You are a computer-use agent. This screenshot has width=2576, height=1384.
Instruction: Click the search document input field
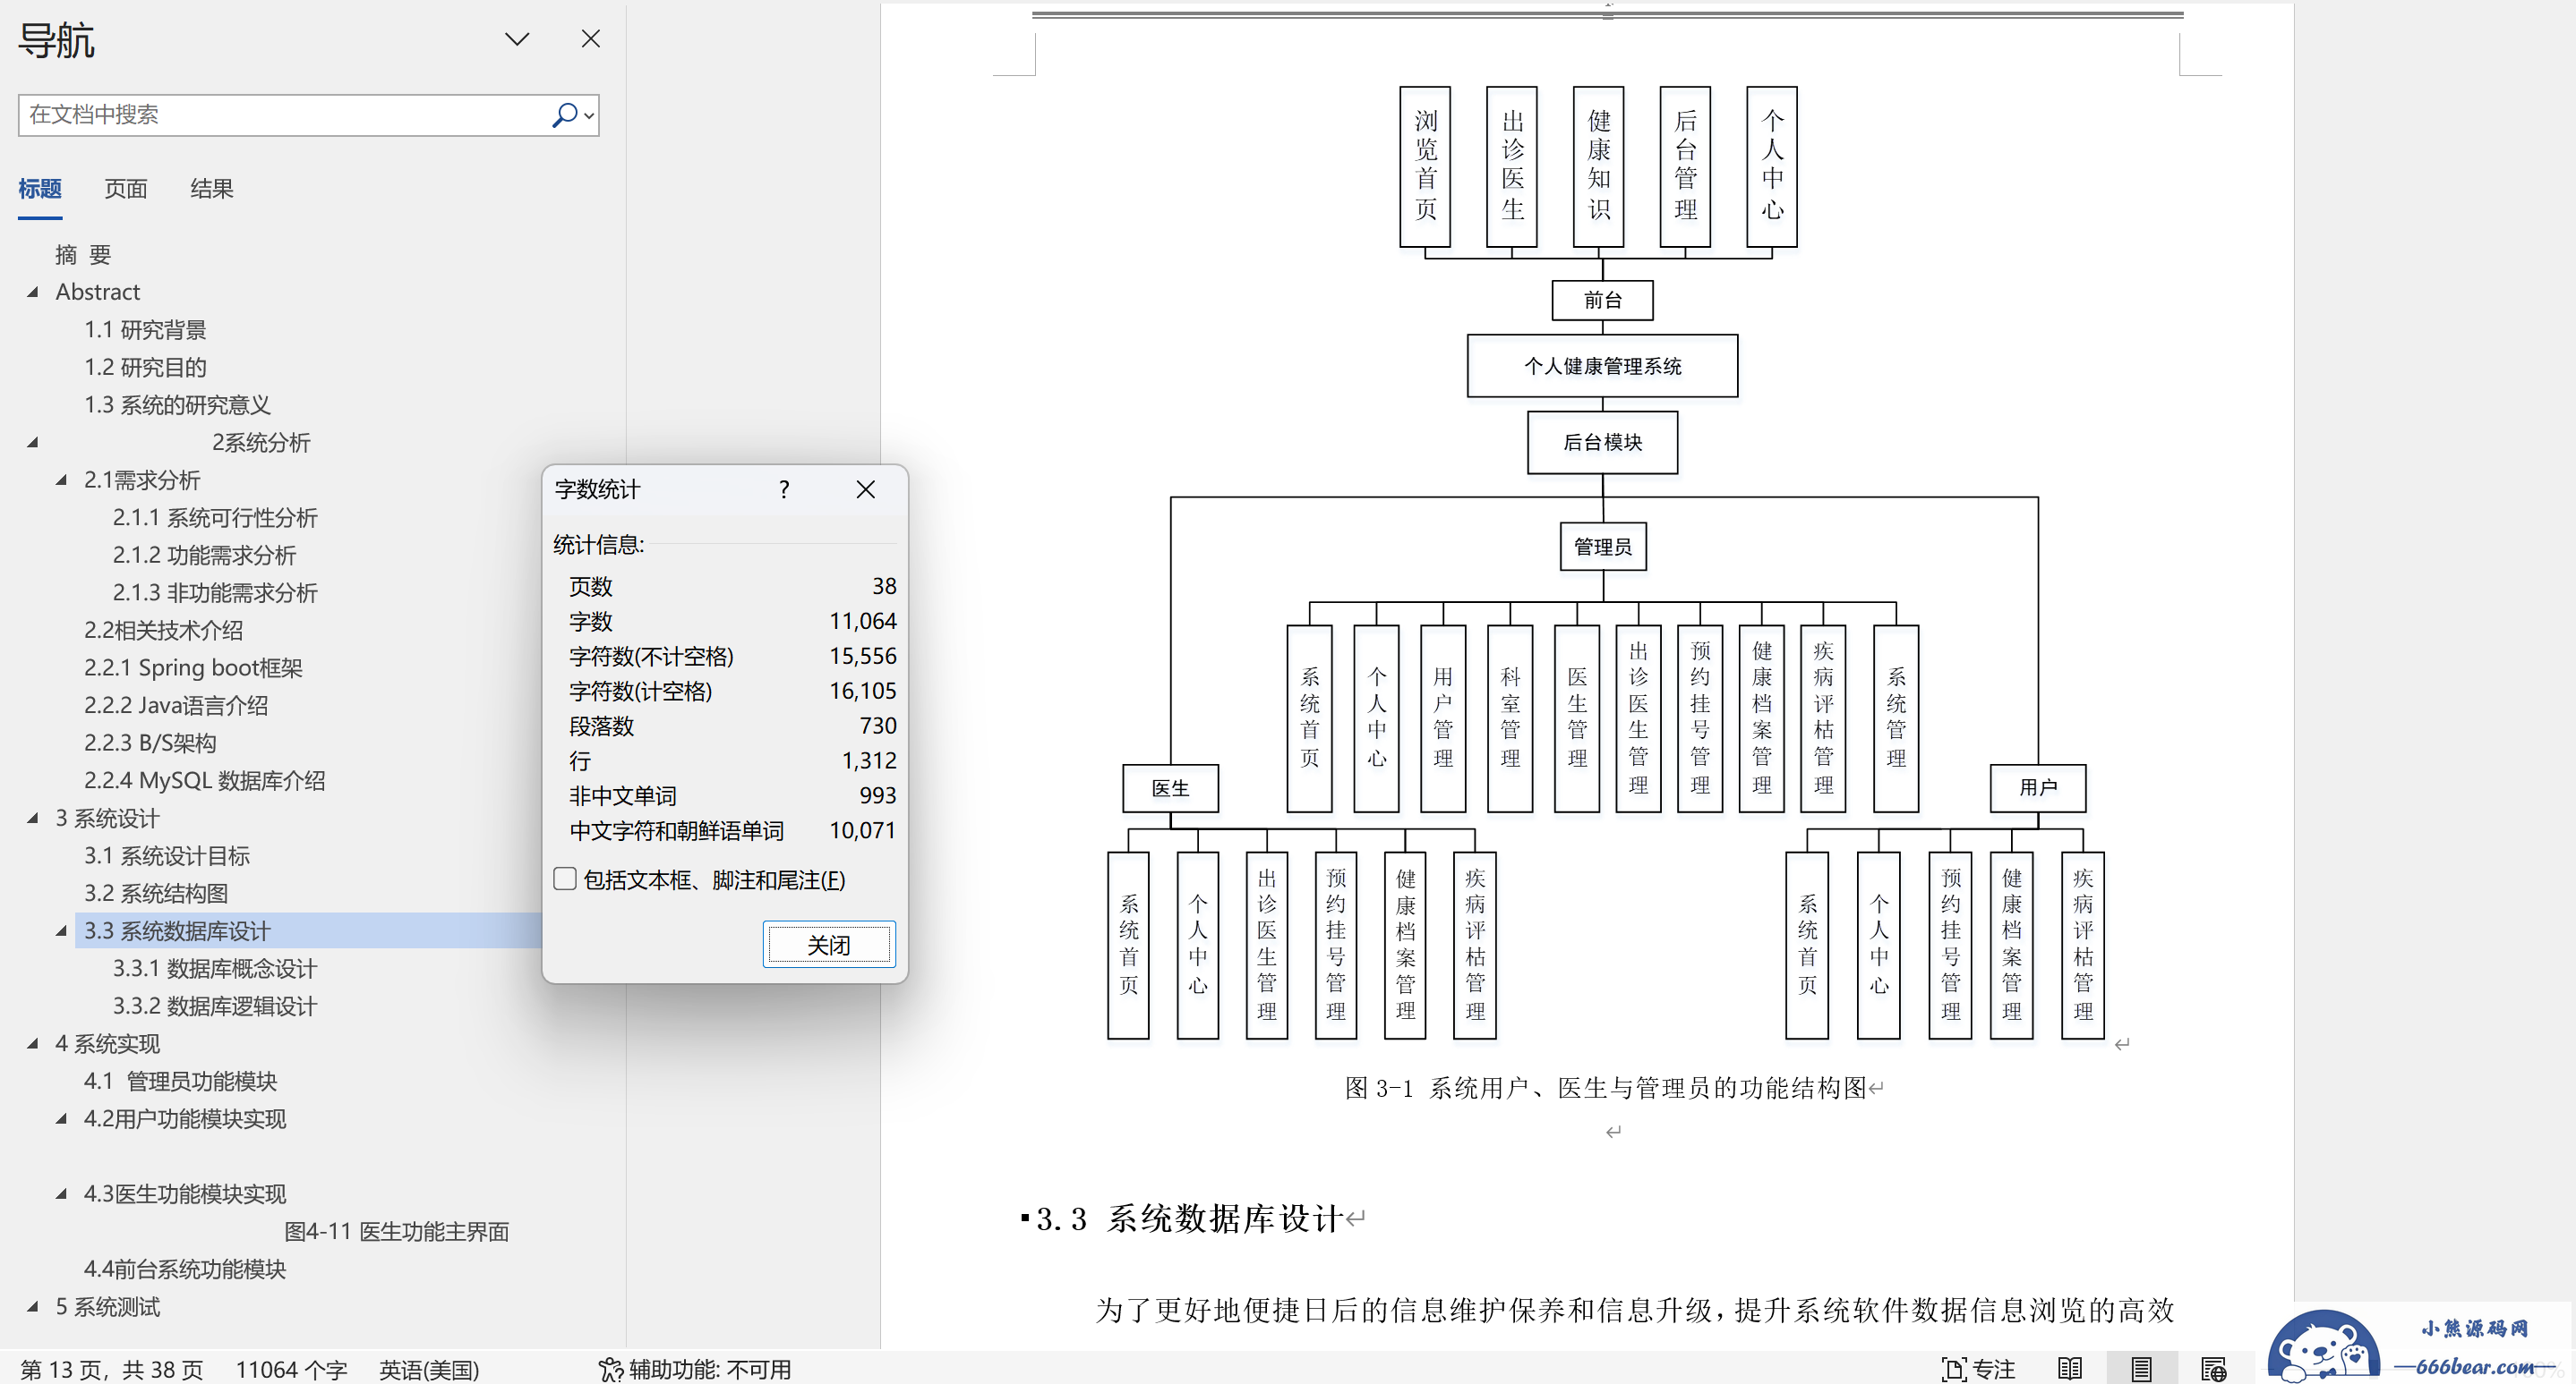[x=285, y=115]
